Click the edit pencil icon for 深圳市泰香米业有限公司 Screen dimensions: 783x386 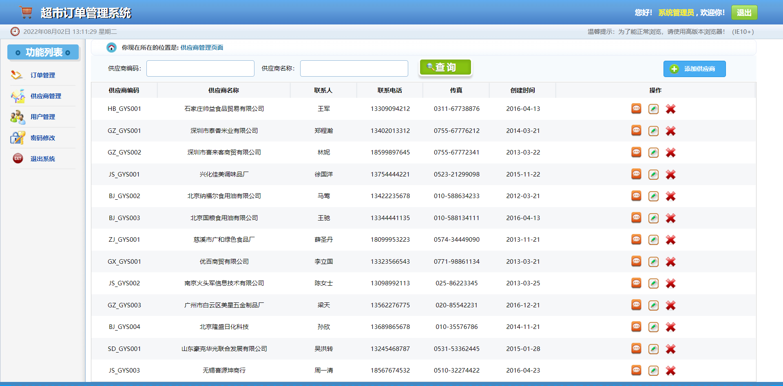[x=653, y=131]
